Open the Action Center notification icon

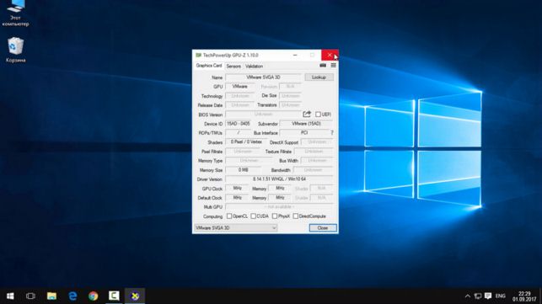488,296
